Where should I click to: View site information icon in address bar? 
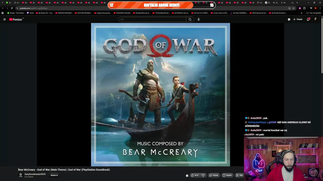[17, 8]
